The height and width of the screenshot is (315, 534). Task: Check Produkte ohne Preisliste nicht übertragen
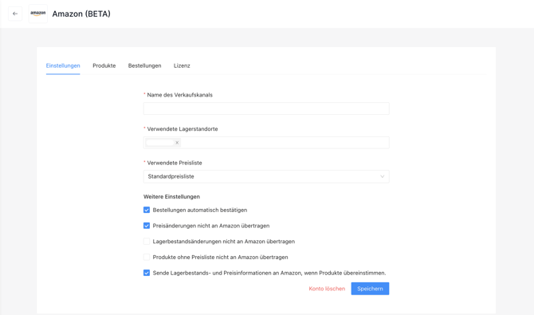147,257
